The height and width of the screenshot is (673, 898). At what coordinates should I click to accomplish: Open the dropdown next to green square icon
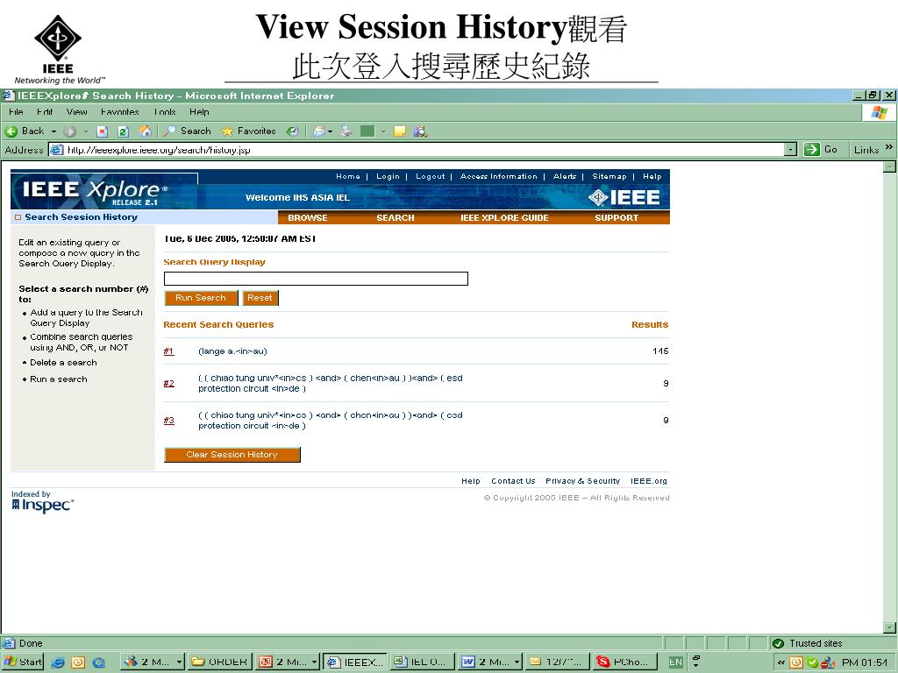click(x=383, y=131)
